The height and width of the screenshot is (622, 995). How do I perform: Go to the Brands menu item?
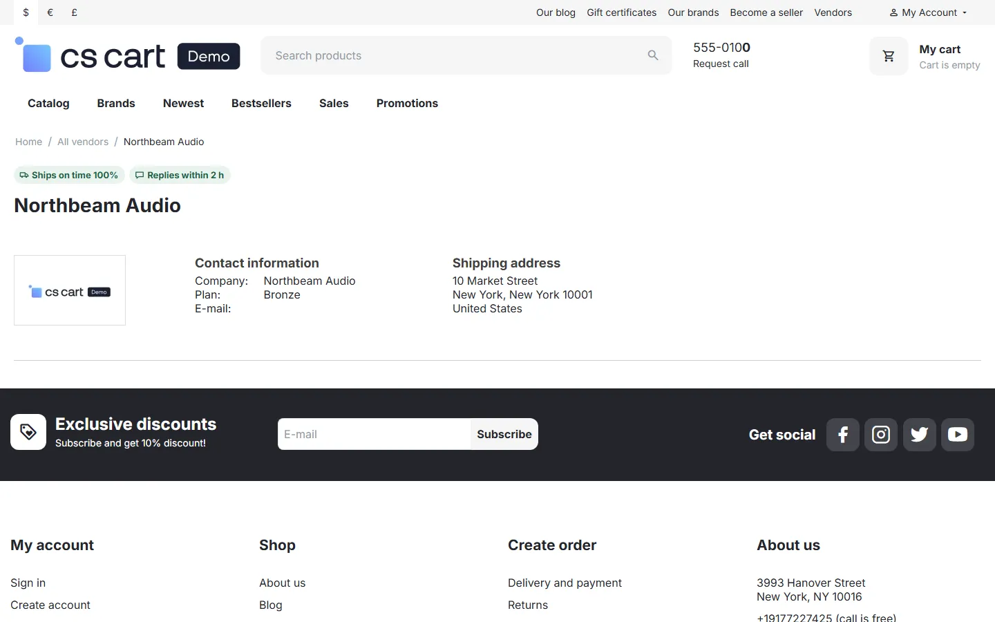click(x=116, y=103)
